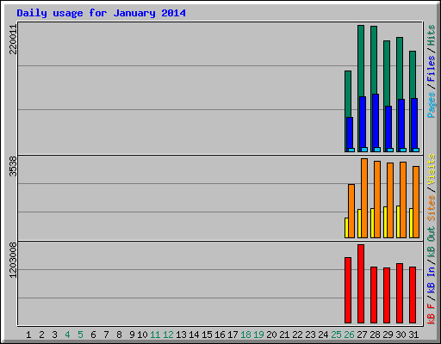
Task: Click the cyan pages bar for day 31
Action: [416, 150]
